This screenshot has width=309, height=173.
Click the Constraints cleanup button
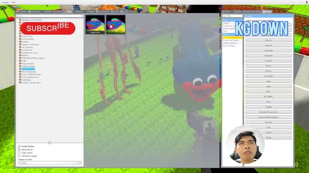(x=268, y=50)
